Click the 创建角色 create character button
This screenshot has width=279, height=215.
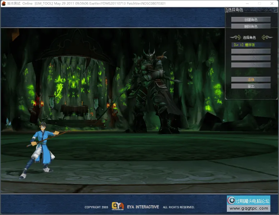[x=251, y=20]
